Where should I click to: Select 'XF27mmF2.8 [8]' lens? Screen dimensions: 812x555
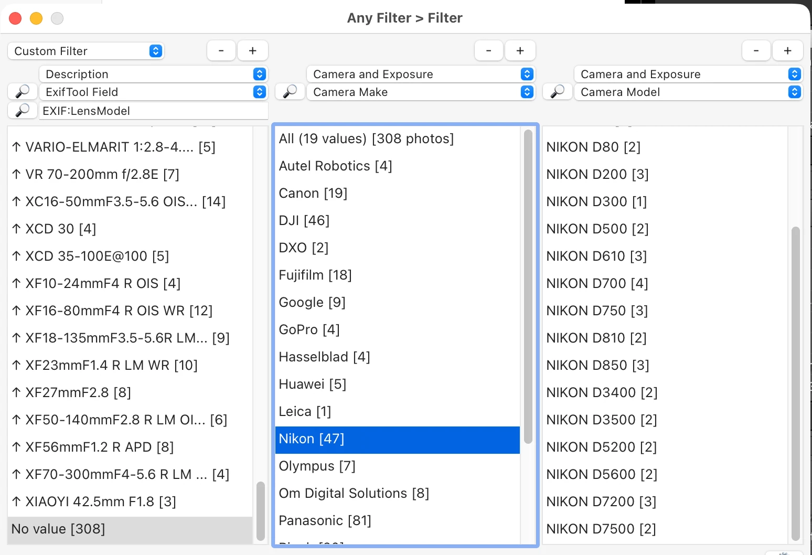(130, 392)
